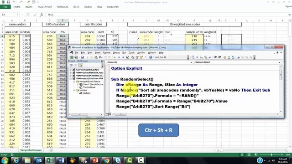292x164 pixels.
Task: Run the macro with the Run Sub play icon
Action: click(x=115, y=57)
